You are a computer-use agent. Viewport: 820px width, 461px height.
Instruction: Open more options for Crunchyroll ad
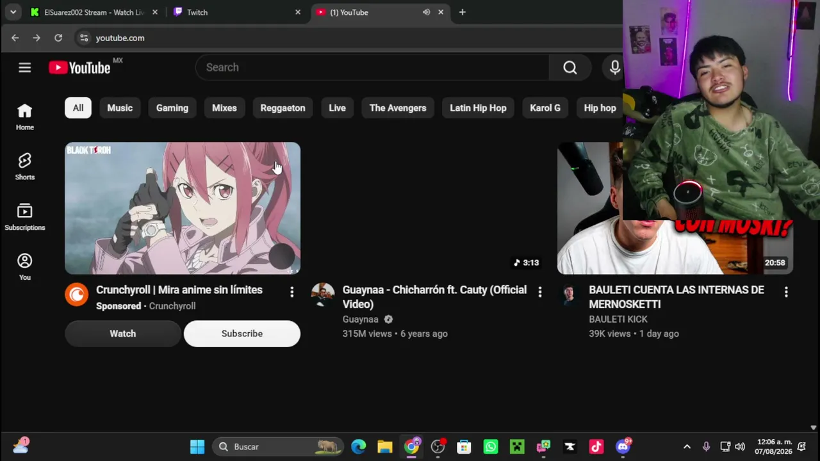291,292
